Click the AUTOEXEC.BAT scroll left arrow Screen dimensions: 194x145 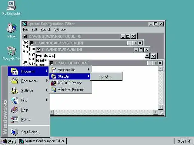tap(52, 112)
